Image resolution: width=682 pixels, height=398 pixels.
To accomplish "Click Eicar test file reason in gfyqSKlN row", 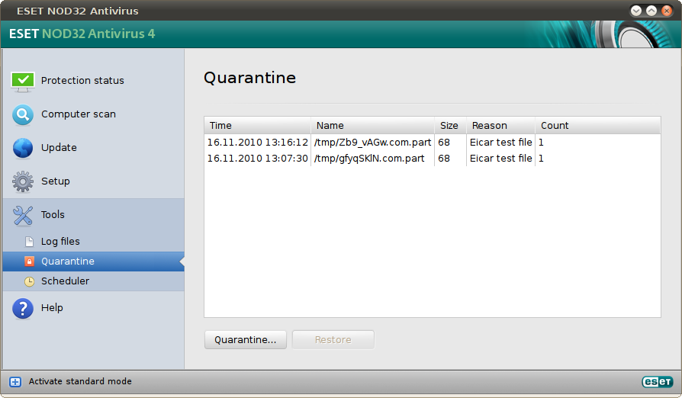I will pos(500,159).
